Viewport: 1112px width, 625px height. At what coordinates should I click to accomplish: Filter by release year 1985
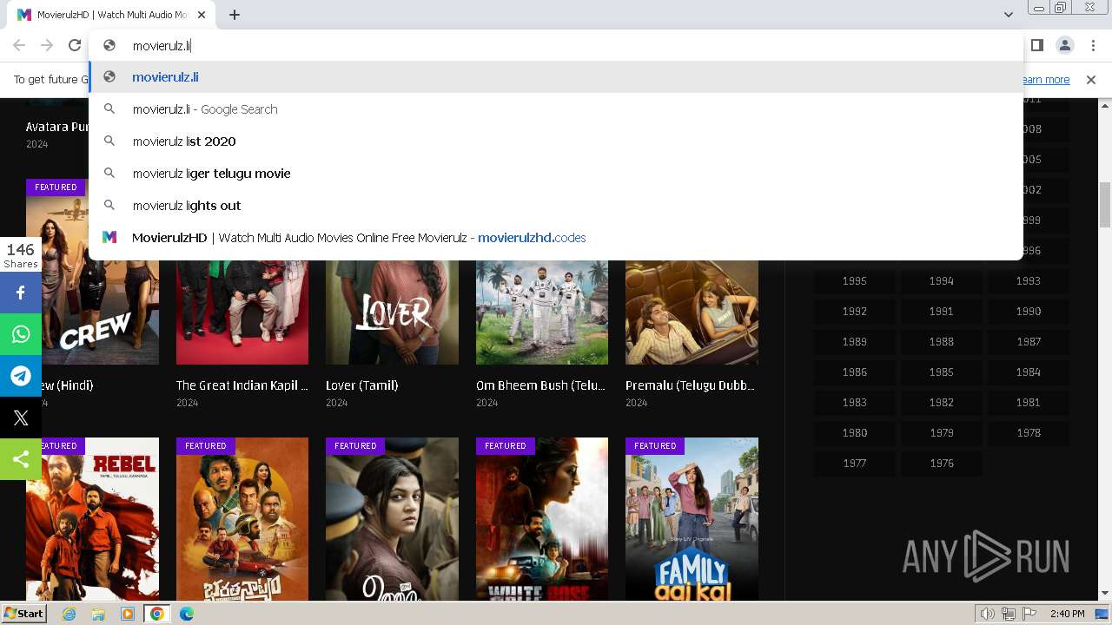[941, 372]
